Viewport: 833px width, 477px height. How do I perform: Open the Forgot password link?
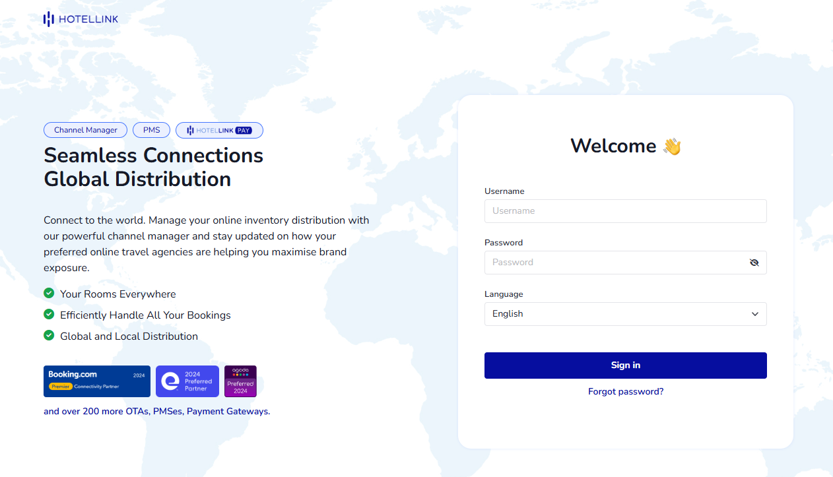click(x=625, y=391)
